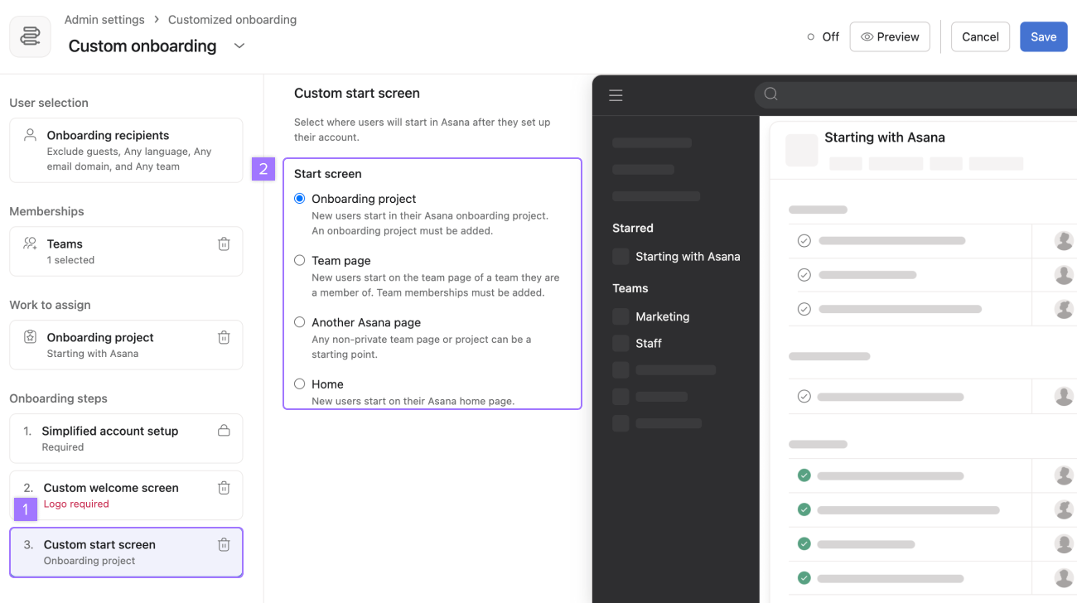Click trash icon on Custom welcome screen

click(224, 488)
